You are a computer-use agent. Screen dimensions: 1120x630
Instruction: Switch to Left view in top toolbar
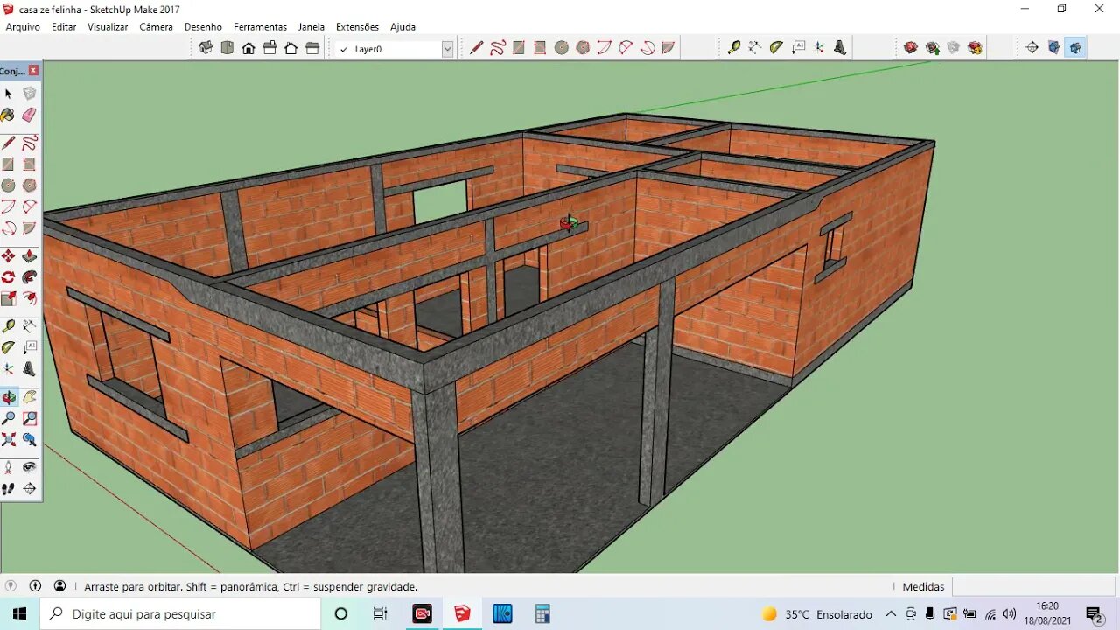[x=312, y=48]
